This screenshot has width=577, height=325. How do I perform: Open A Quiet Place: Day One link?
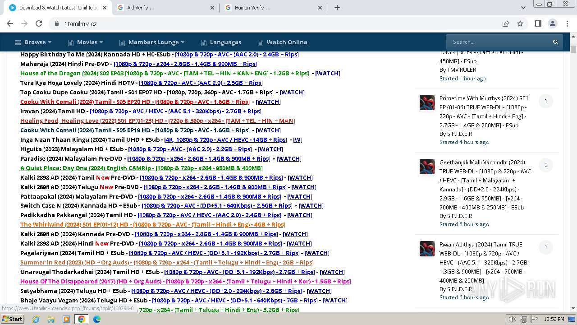[142, 168]
